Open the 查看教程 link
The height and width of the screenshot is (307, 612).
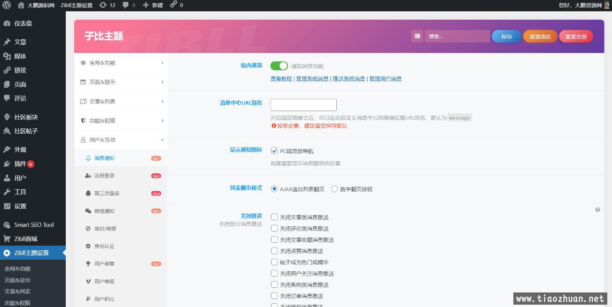tap(281, 79)
